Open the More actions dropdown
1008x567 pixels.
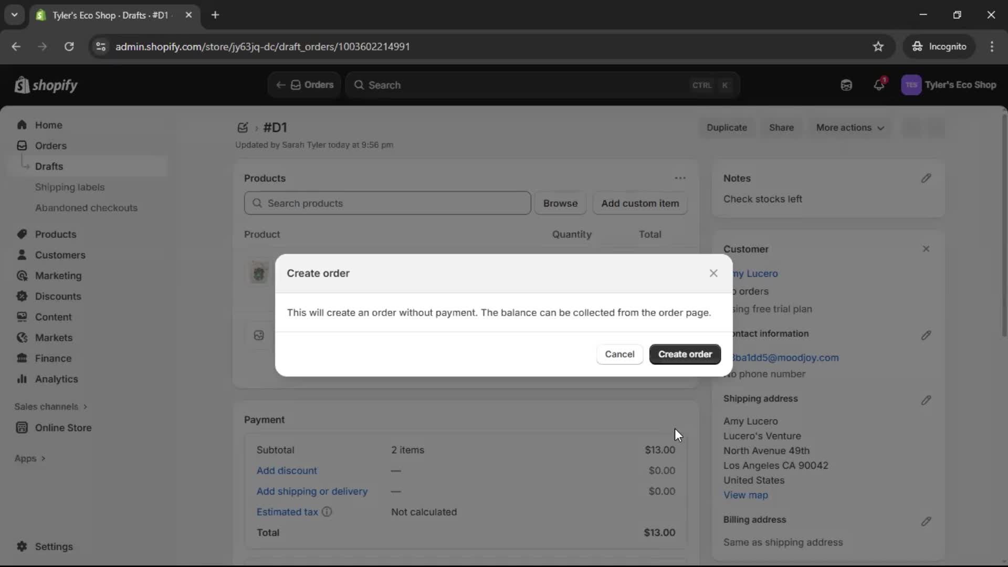click(850, 127)
